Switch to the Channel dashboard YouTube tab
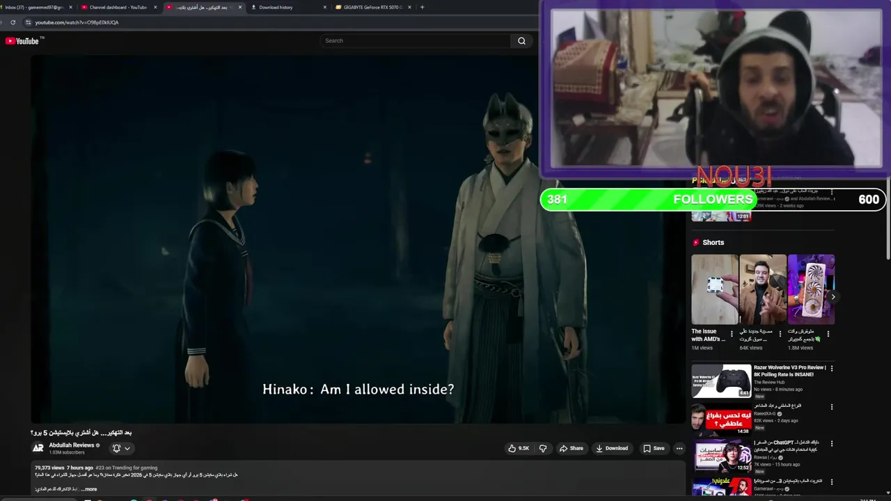The width and height of the screenshot is (891, 501). (117, 7)
